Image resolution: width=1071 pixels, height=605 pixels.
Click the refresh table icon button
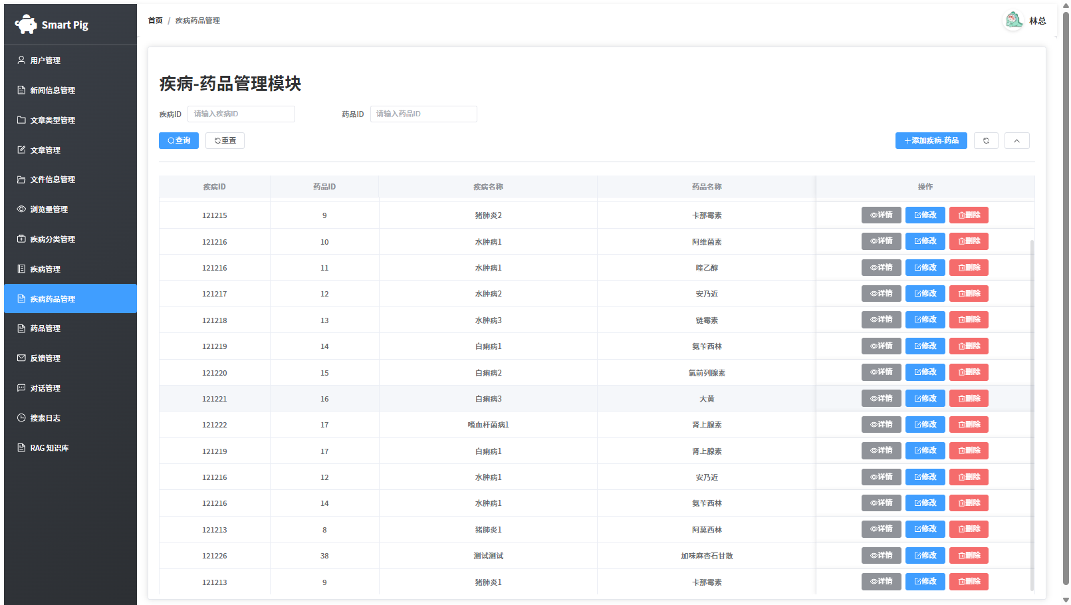pos(986,140)
